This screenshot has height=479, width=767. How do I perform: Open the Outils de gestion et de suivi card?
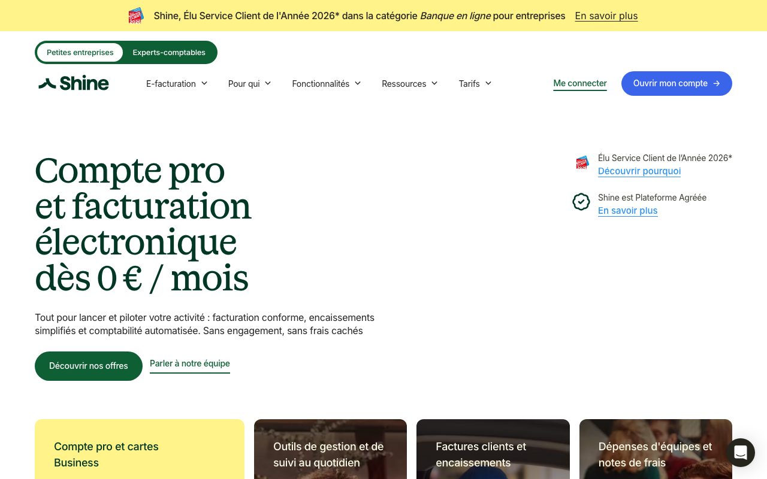(330, 449)
